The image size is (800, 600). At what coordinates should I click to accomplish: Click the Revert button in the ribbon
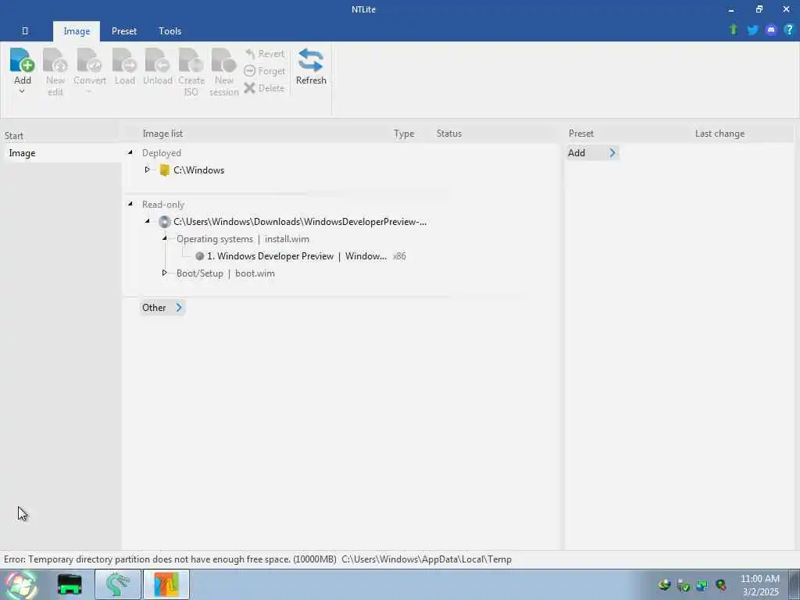(264, 54)
